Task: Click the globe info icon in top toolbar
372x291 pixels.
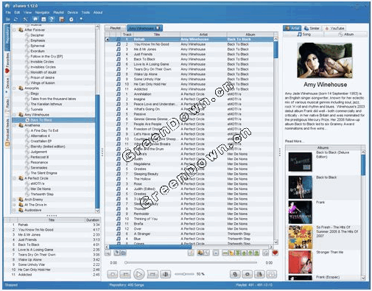Action: pyautogui.click(x=52, y=19)
